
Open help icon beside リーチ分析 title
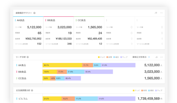tap(28, 57)
